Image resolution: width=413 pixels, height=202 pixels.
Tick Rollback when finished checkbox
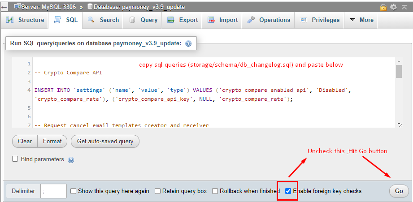216,191
